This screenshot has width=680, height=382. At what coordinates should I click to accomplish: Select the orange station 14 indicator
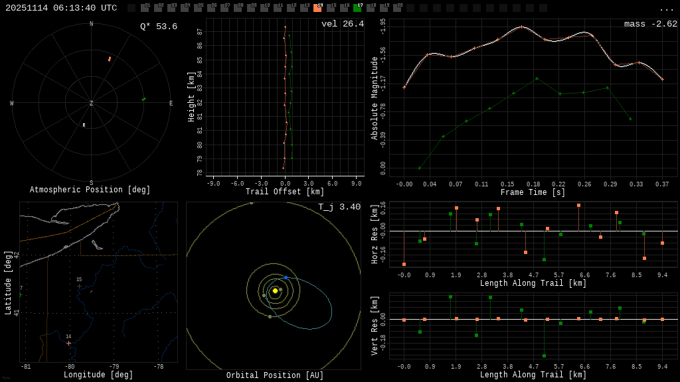click(x=317, y=8)
